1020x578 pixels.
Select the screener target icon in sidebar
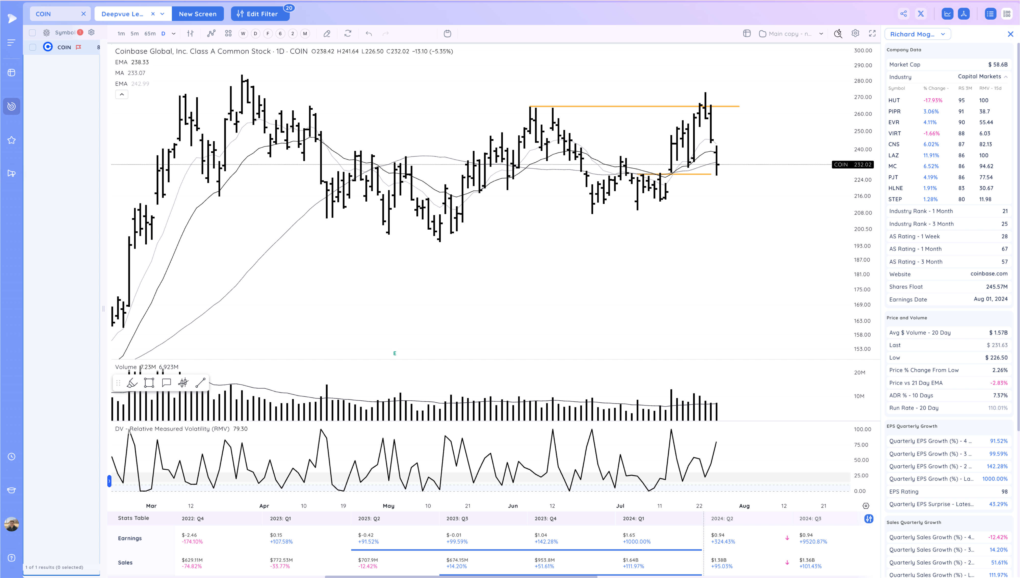[x=11, y=106]
